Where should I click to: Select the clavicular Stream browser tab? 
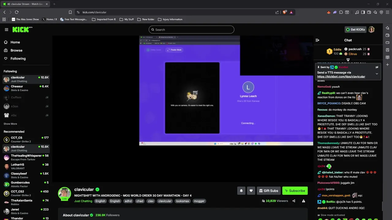point(26,4)
